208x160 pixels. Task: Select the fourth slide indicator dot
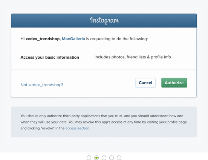(112, 158)
